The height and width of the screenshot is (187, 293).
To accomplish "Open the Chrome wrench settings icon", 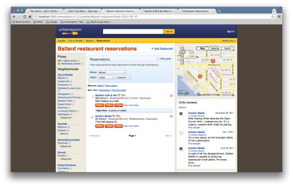I will (x=279, y=16).
